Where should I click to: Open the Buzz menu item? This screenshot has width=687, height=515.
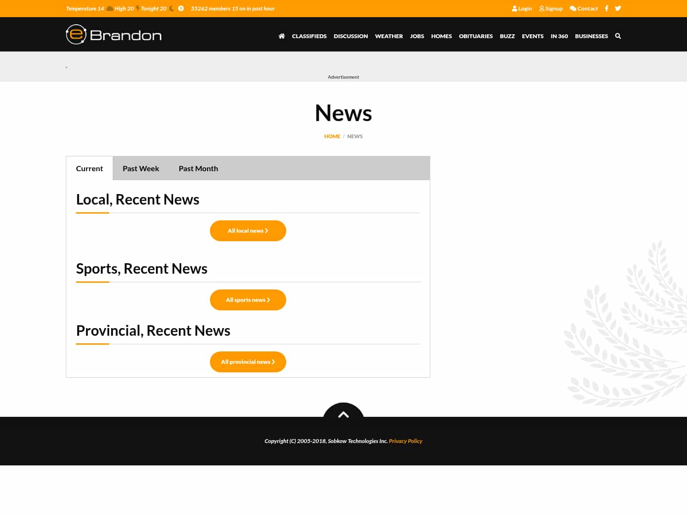click(x=507, y=36)
